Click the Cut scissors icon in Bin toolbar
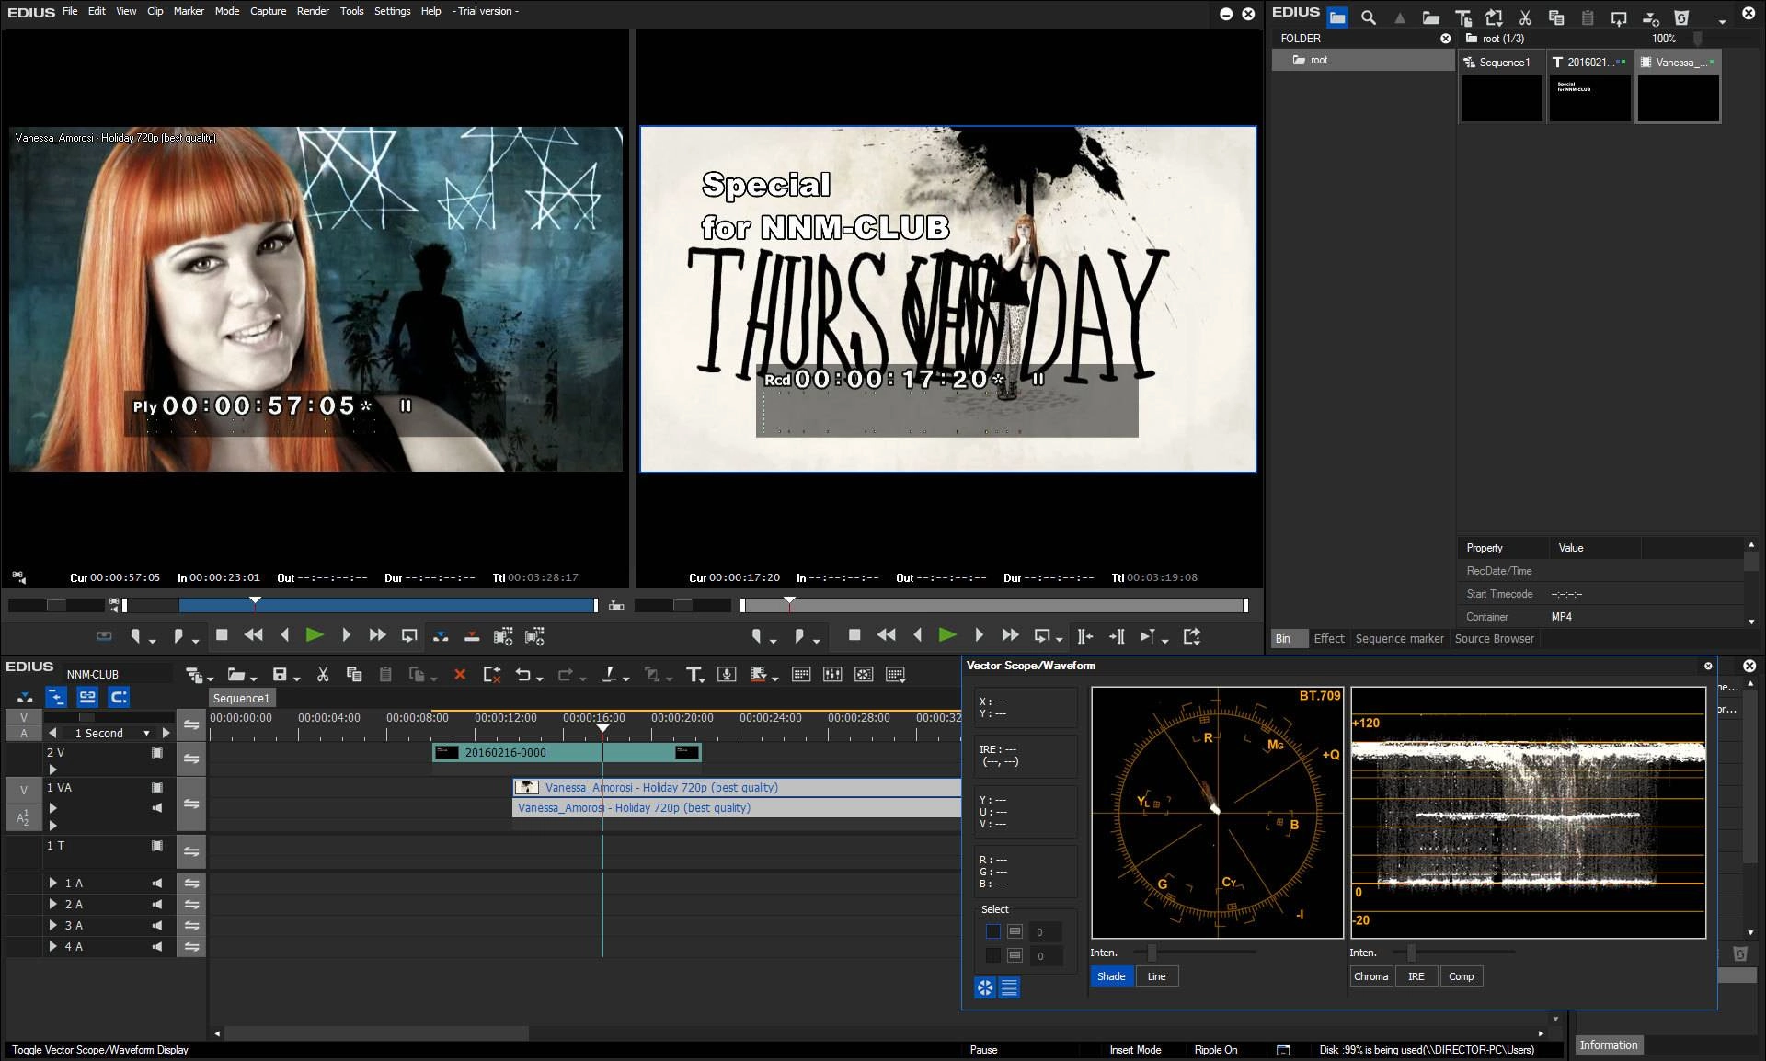1766x1061 pixels. (1525, 17)
